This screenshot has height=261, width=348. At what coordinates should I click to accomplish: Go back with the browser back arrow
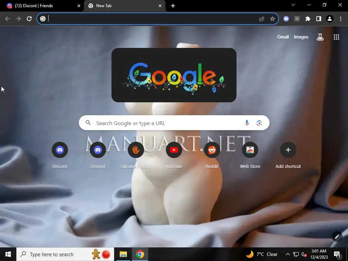7,19
